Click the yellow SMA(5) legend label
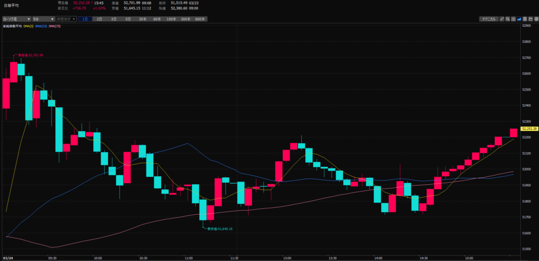539x261 pixels. pyautogui.click(x=28, y=25)
